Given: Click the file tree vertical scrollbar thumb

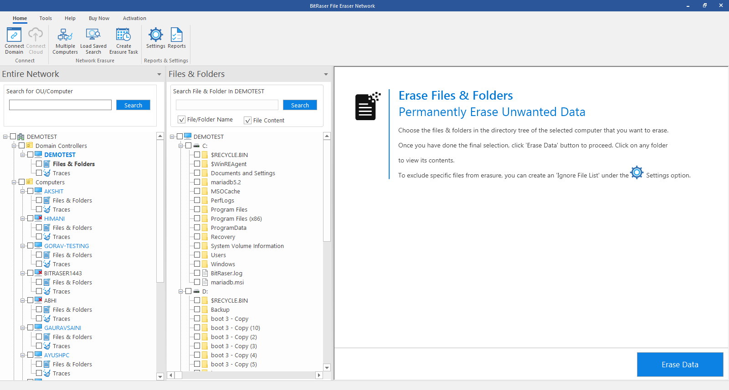Looking at the screenshot, I should [x=327, y=191].
